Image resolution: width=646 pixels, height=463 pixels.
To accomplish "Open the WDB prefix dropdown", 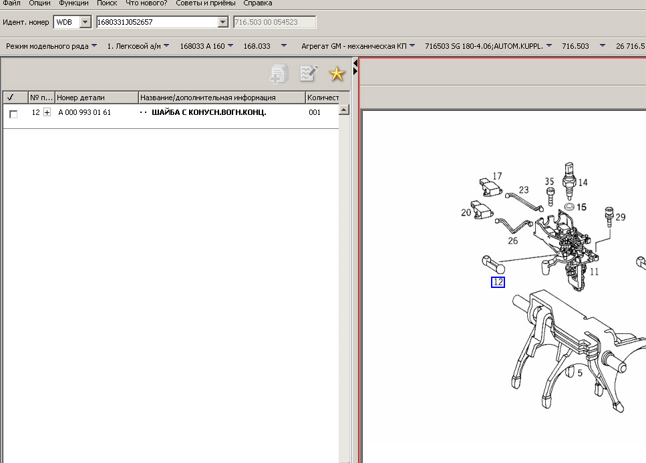I will 85,23.
